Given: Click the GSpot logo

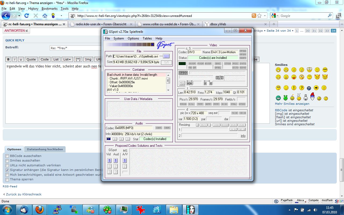Looking at the screenshot, I should click(x=165, y=45).
